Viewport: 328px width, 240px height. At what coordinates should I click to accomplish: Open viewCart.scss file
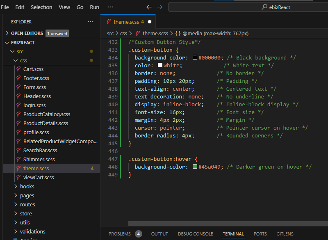pyautogui.click(x=39, y=177)
